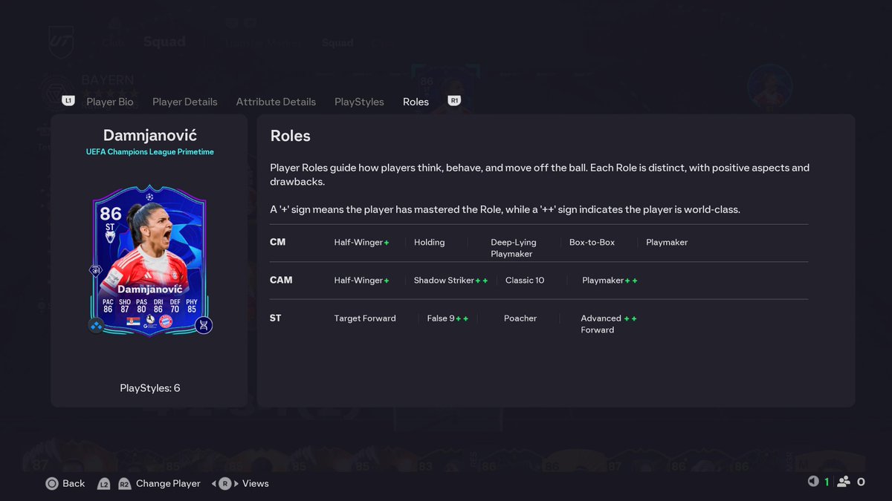
Task: Switch to the PlayStyles tab
Action: [x=359, y=102]
